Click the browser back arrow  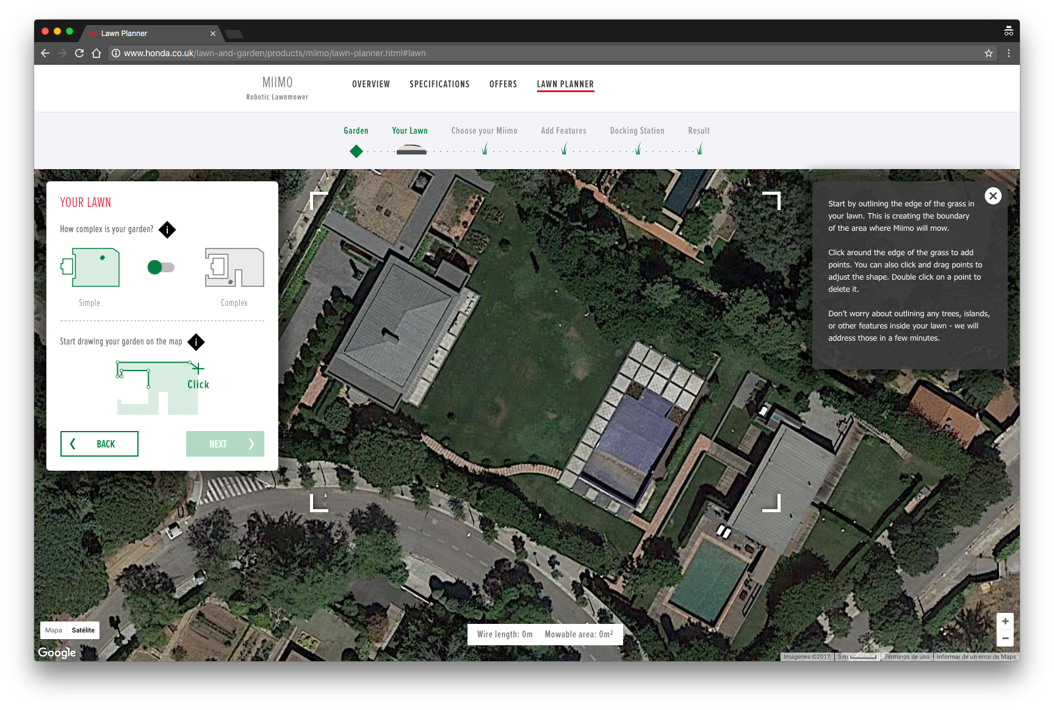pyautogui.click(x=45, y=53)
